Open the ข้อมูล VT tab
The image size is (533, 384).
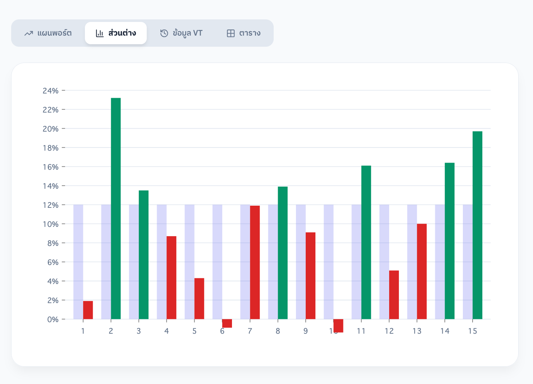pos(187,33)
